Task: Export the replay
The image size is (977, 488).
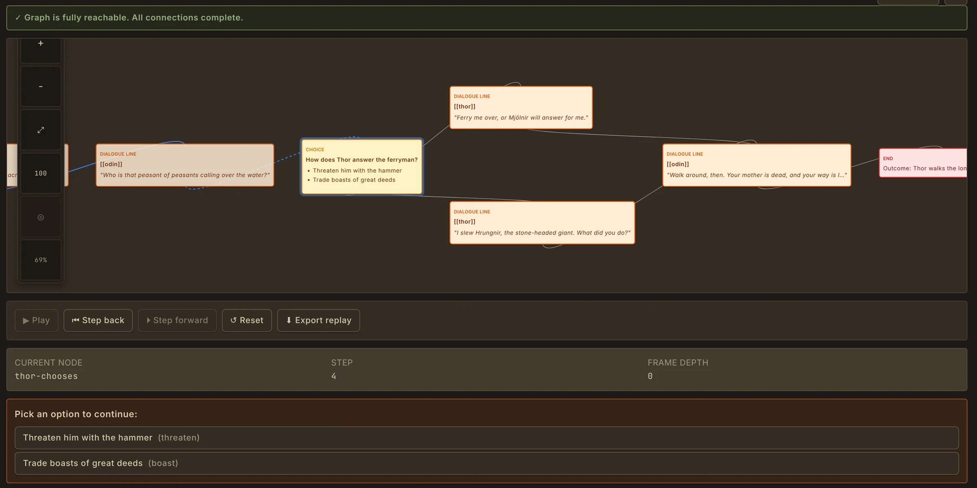Action: pyautogui.click(x=318, y=320)
